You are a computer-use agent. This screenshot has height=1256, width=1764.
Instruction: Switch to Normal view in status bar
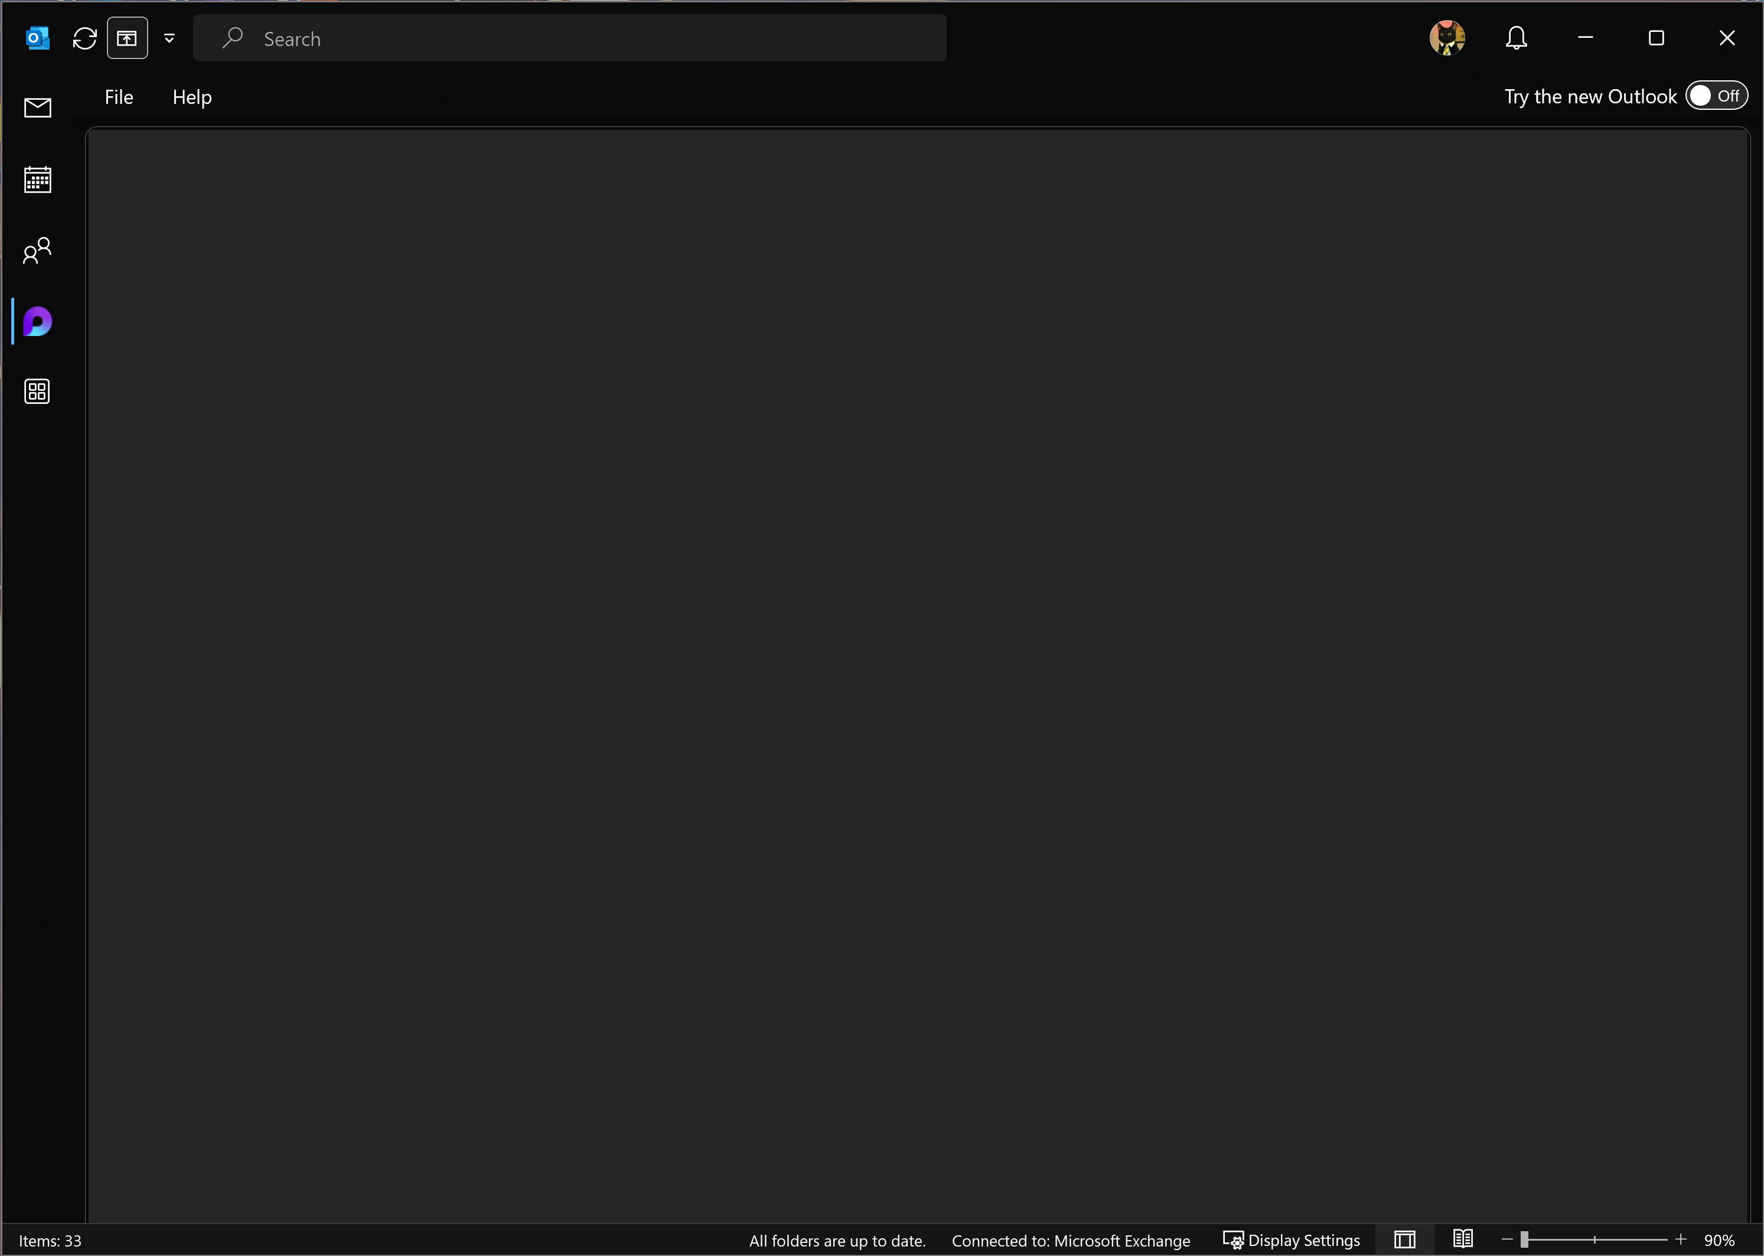(x=1404, y=1239)
